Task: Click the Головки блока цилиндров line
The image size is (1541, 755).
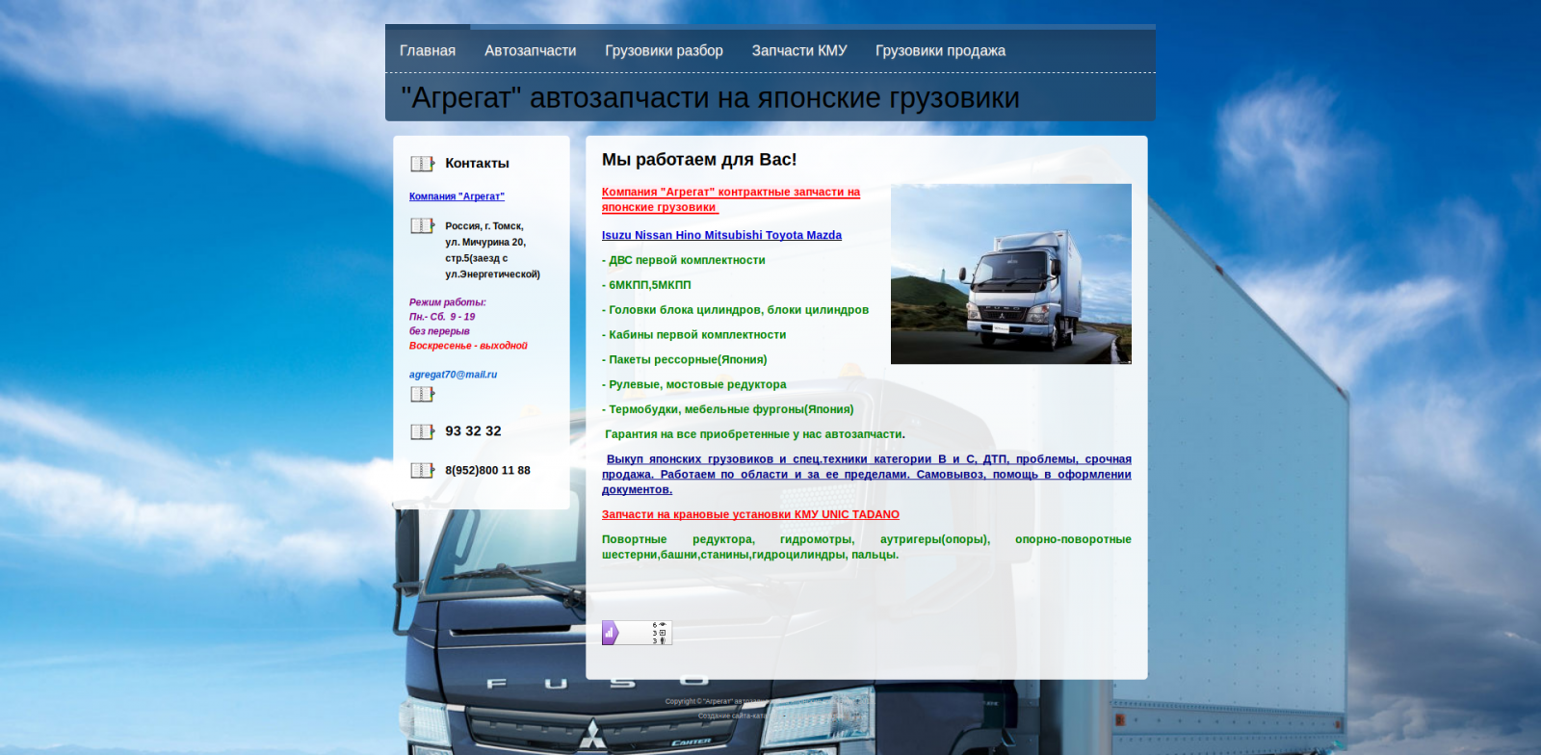Action: click(735, 310)
